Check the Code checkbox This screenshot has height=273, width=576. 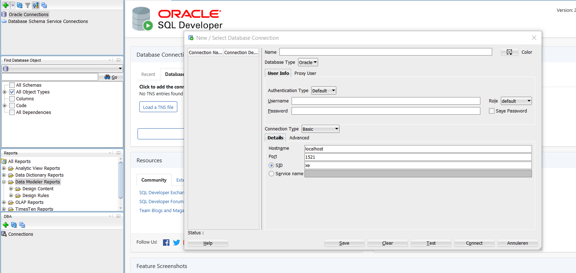(12, 105)
